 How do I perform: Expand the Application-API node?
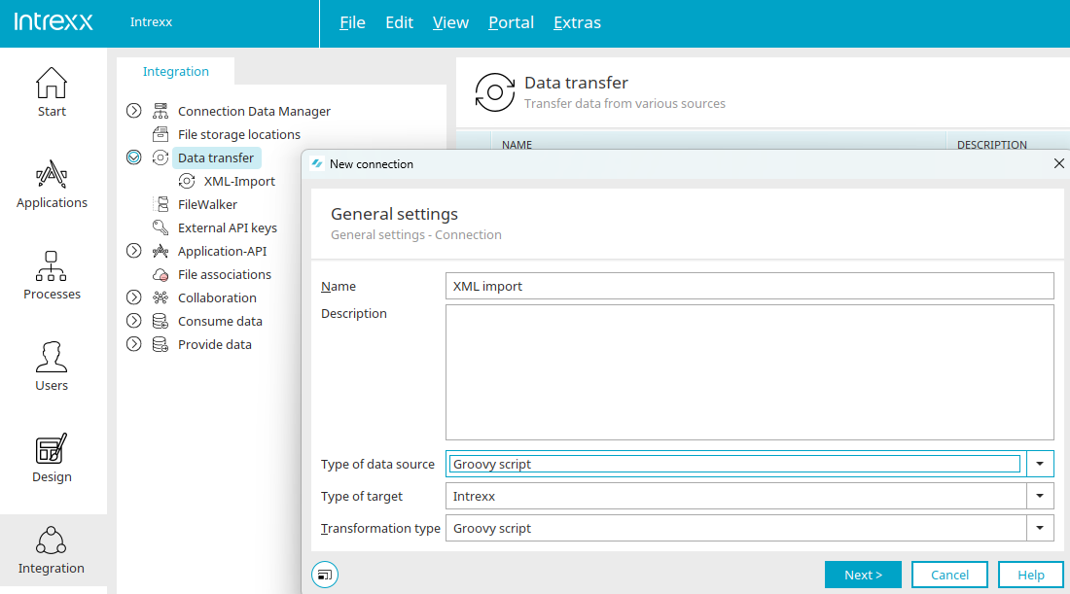coord(134,251)
